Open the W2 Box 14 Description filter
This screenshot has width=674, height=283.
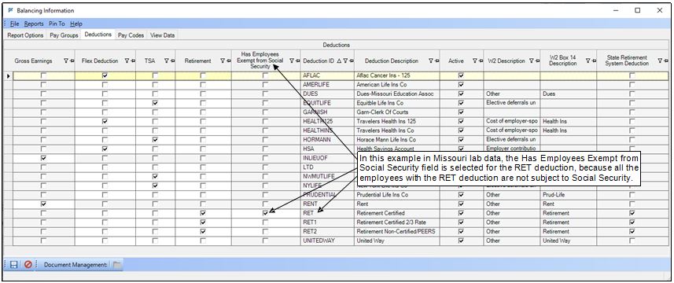tap(588, 61)
